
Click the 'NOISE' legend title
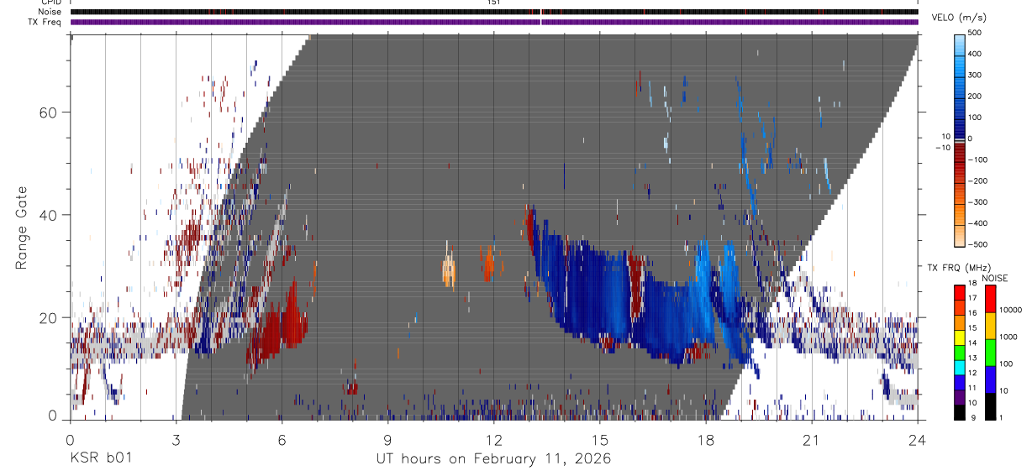[993, 279]
